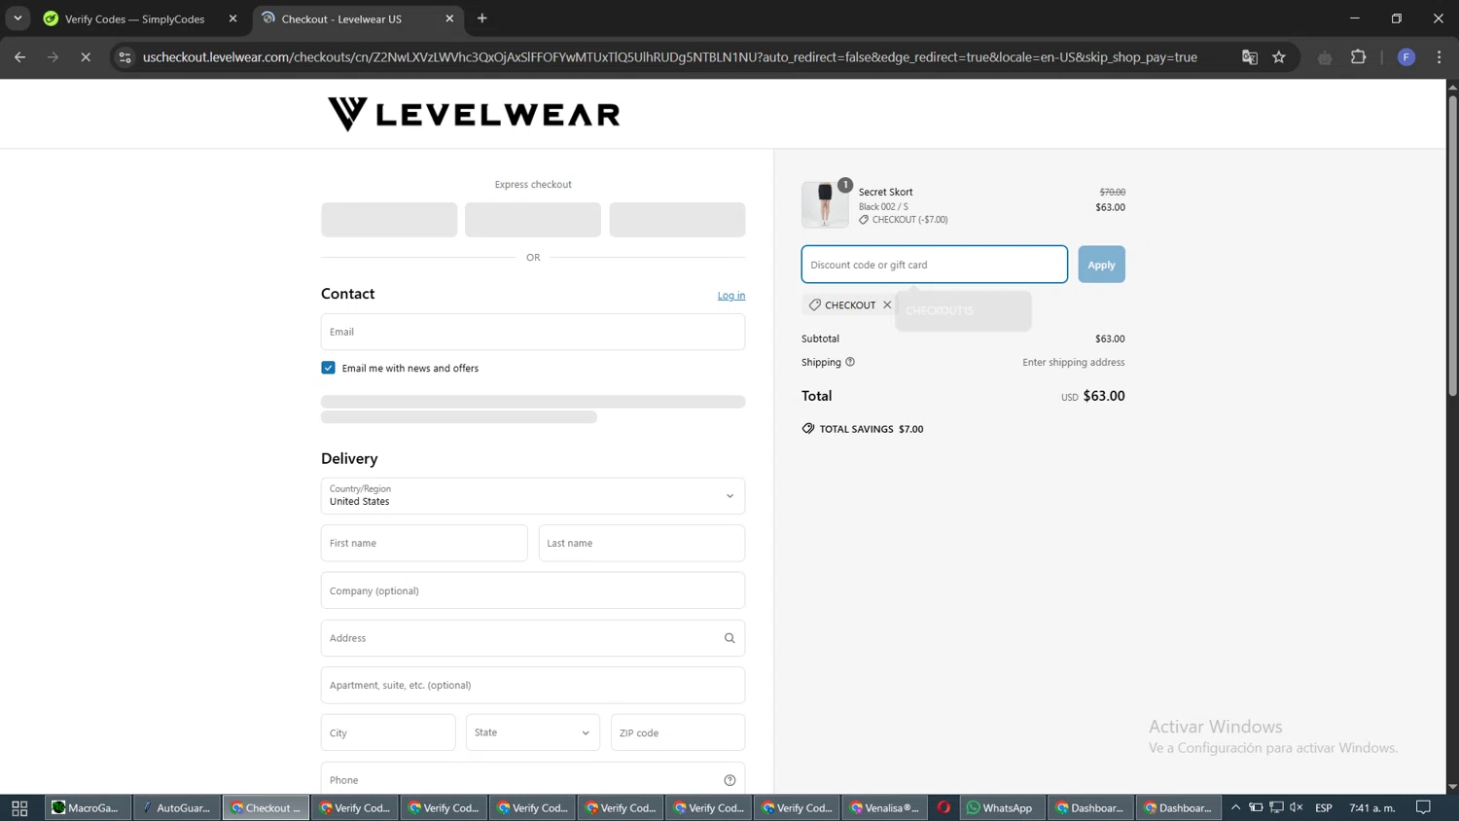Switch to Verify Codes — SimplyCodes tab

[x=134, y=18]
